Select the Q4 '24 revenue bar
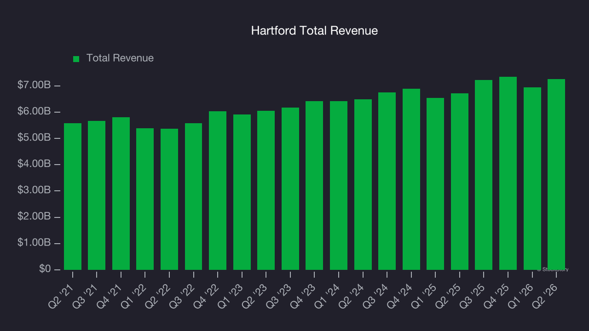589x331 pixels. (x=411, y=179)
